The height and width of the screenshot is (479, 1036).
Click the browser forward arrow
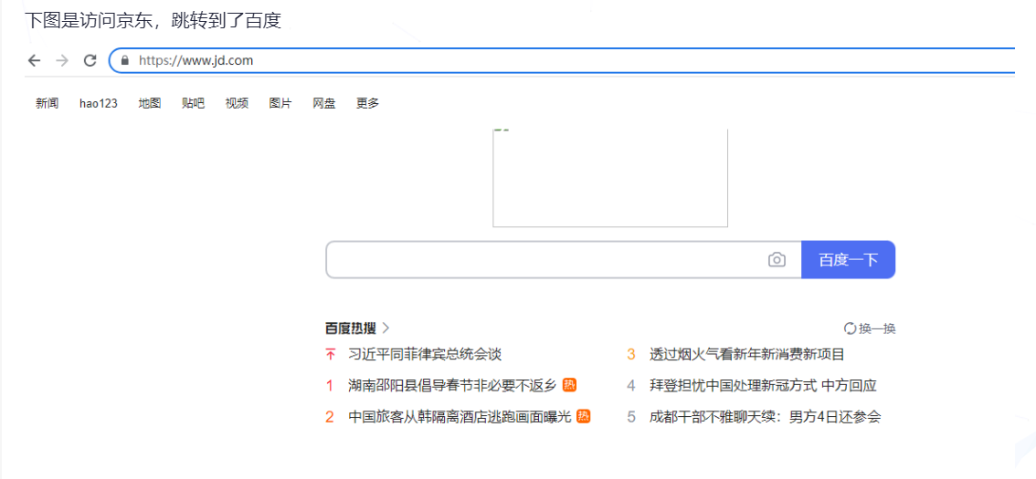[x=62, y=60]
